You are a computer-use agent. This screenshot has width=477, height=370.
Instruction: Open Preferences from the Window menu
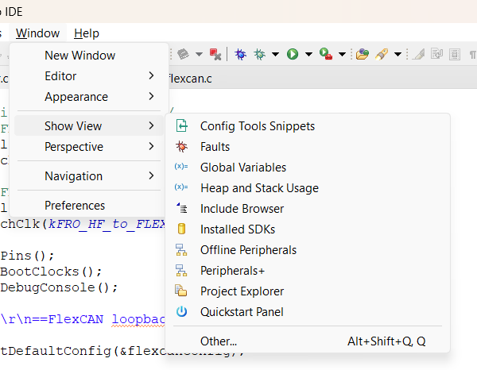pyautogui.click(x=75, y=205)
